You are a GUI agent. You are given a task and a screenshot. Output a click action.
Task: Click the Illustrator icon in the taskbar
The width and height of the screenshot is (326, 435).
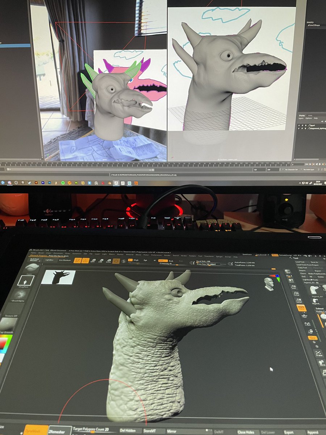36,182
